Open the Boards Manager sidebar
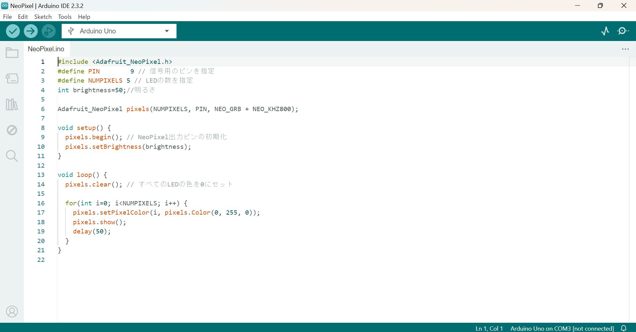Viewport: 636px width, 332px height. pos(12,78)
